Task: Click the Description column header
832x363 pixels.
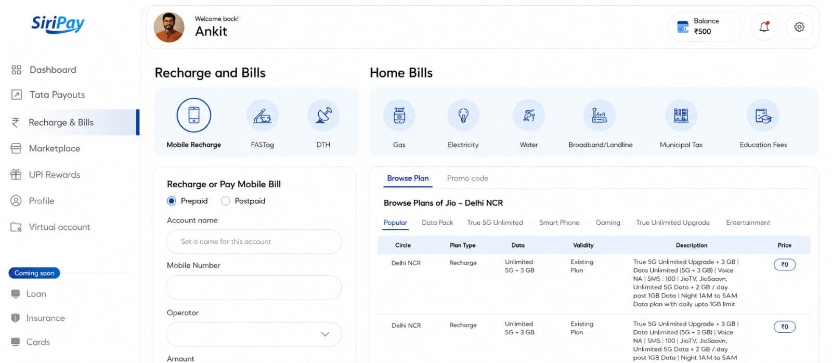Action: pos(691,245)
